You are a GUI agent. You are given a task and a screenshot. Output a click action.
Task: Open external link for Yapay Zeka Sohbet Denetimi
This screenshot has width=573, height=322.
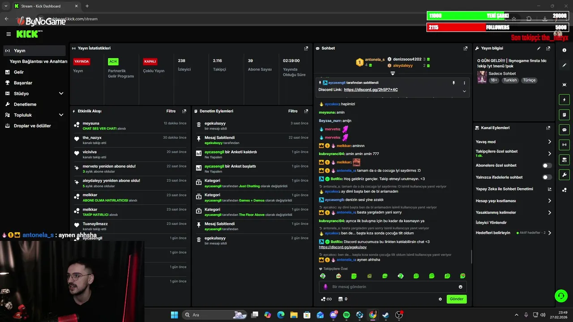pyautogui.click(x=550, y=189)
